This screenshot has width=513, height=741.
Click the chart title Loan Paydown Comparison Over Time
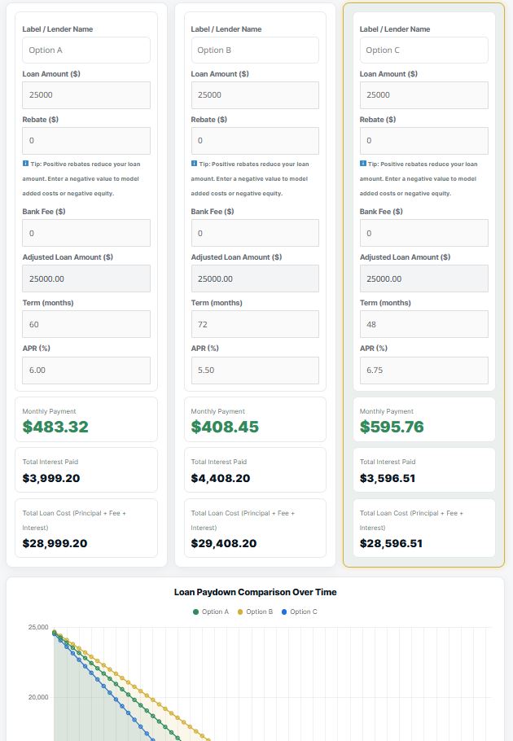(x=256, y=592)
